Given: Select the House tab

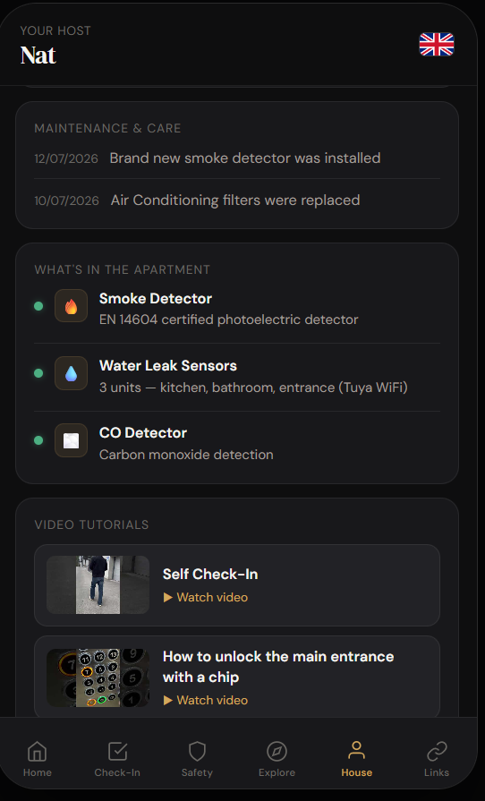Looking at the screenshot, I should coord(356,759).
